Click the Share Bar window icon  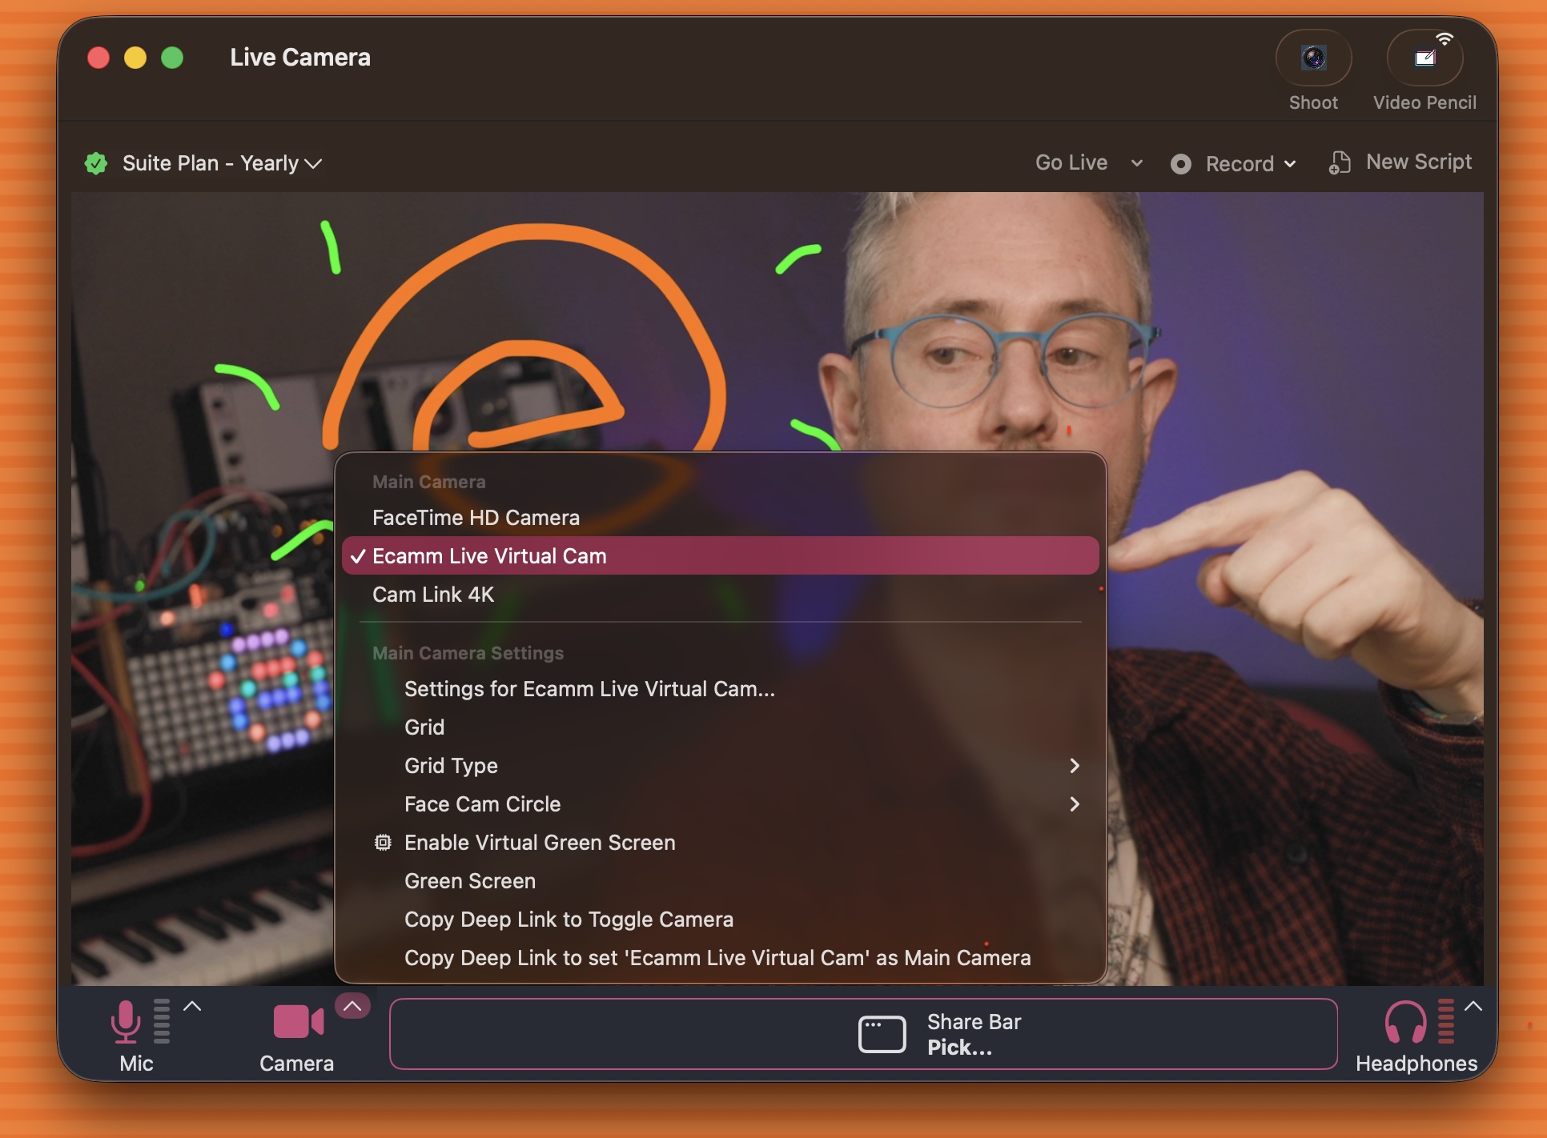click(x=882, y=1034)
